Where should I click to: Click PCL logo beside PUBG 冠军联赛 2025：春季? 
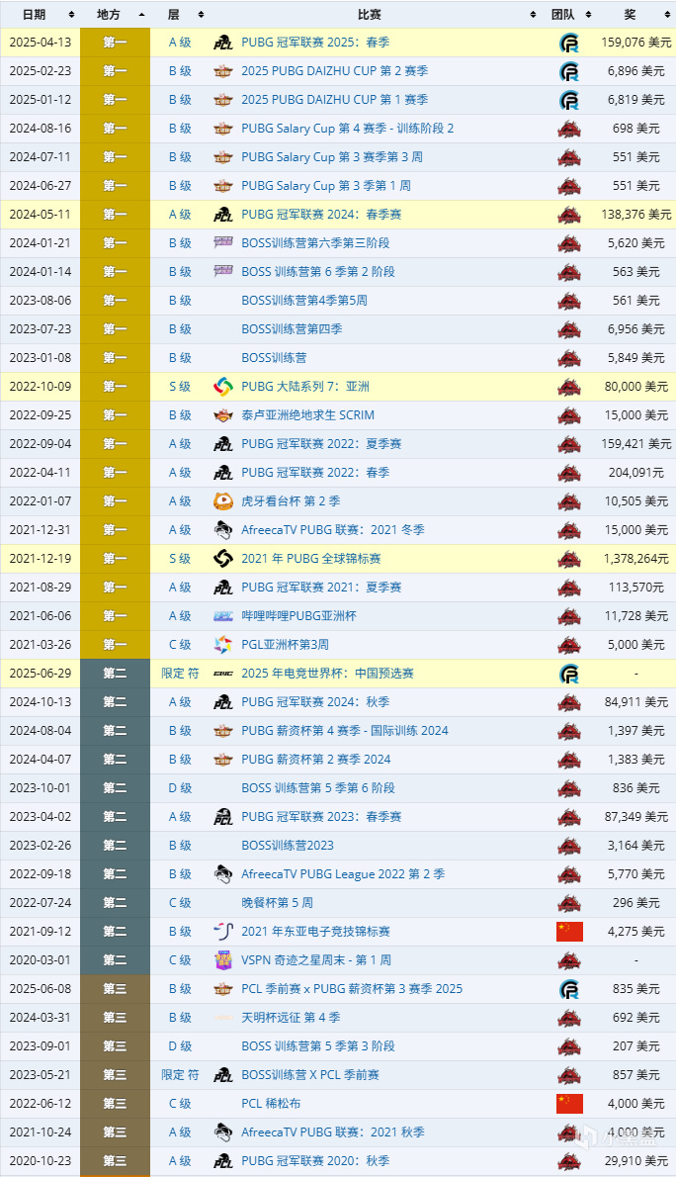coord(222,43)
